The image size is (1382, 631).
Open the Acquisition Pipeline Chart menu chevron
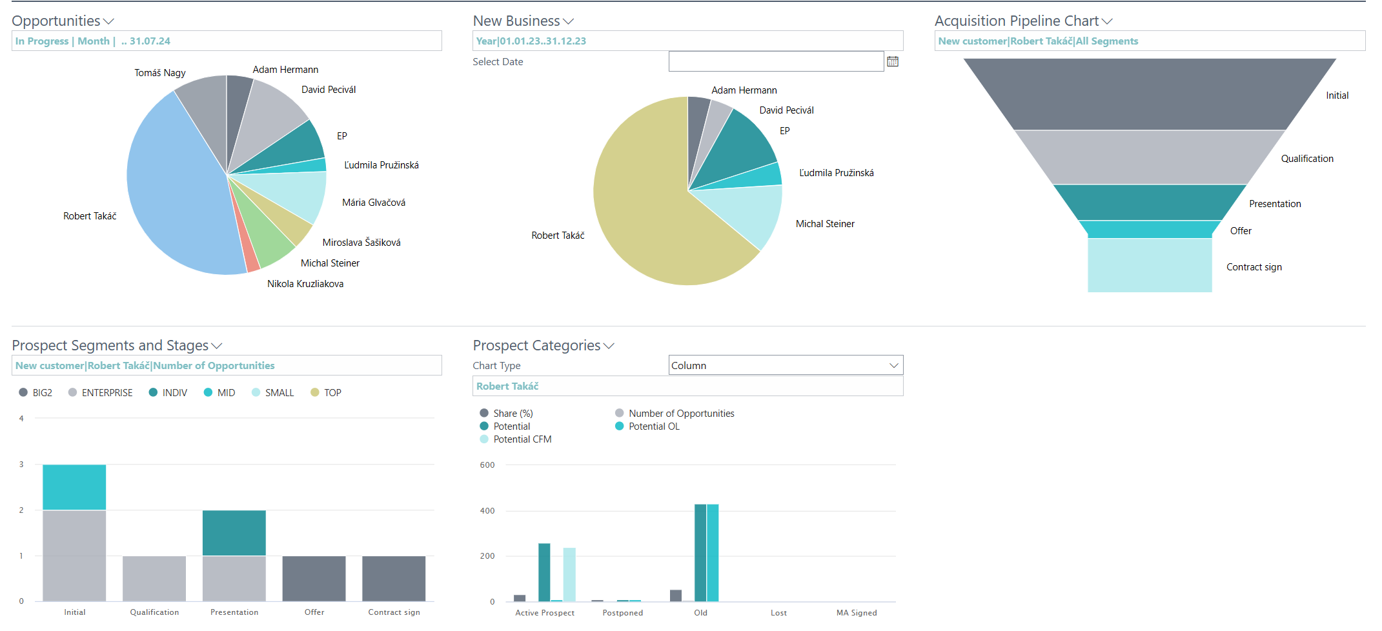(1107, 22)
